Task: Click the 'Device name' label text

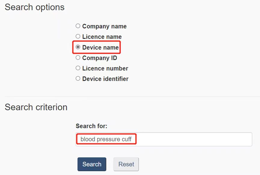Action: (x=100, y=47)
